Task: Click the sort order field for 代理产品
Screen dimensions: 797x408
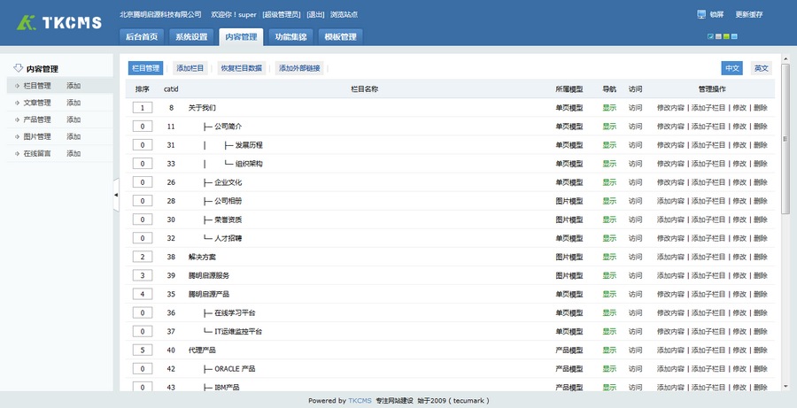Action: (143, 350)
